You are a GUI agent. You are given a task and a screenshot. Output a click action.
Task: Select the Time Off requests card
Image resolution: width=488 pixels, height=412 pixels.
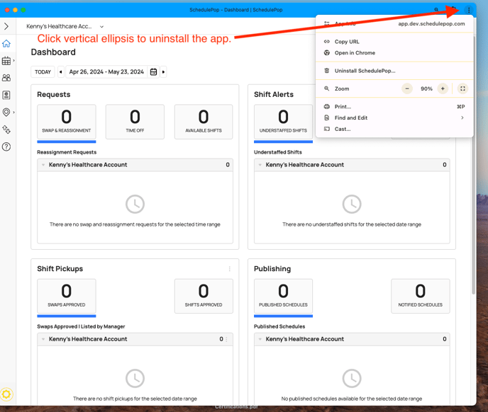tap(135, 122)
